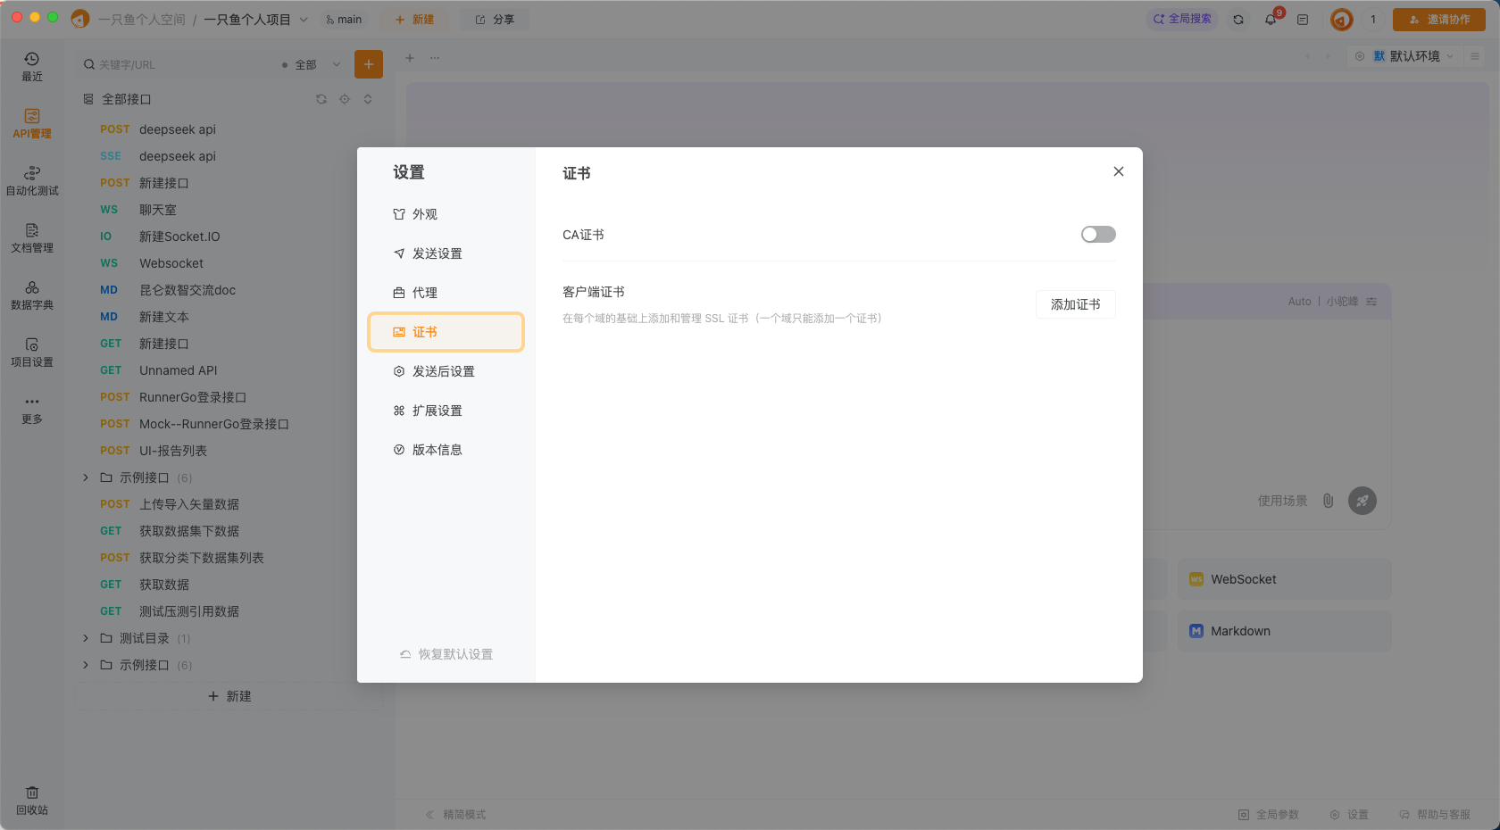
Task: Toggle the CA证书 switch on
Action: pyautogui.click(x=1097, y=235)
